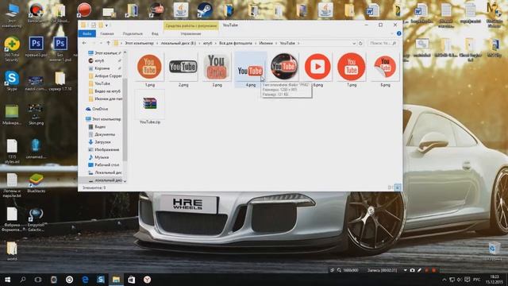Refresh the Explorer folder view
Viewport: 508px width, 286px height.
pyautogui.click(x=360, y=43)
